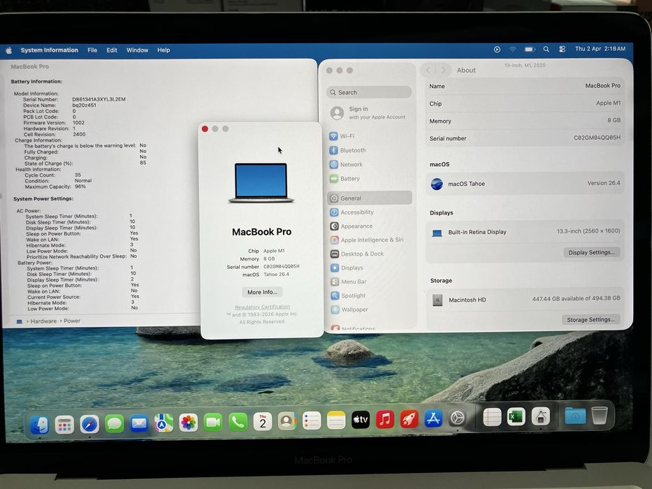
Task: Open Maps app in Dock
Action: coord(164,423)
